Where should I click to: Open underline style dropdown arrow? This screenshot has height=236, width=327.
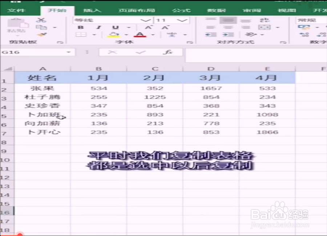pyautogui.click(x=129, y=28)
